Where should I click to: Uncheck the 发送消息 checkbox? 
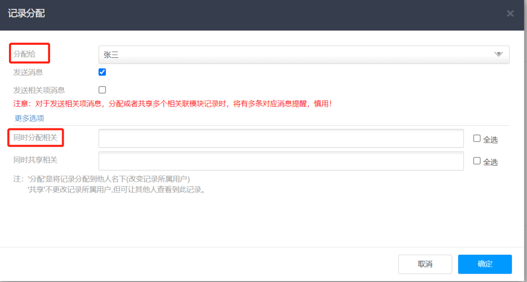pos(102,72)
